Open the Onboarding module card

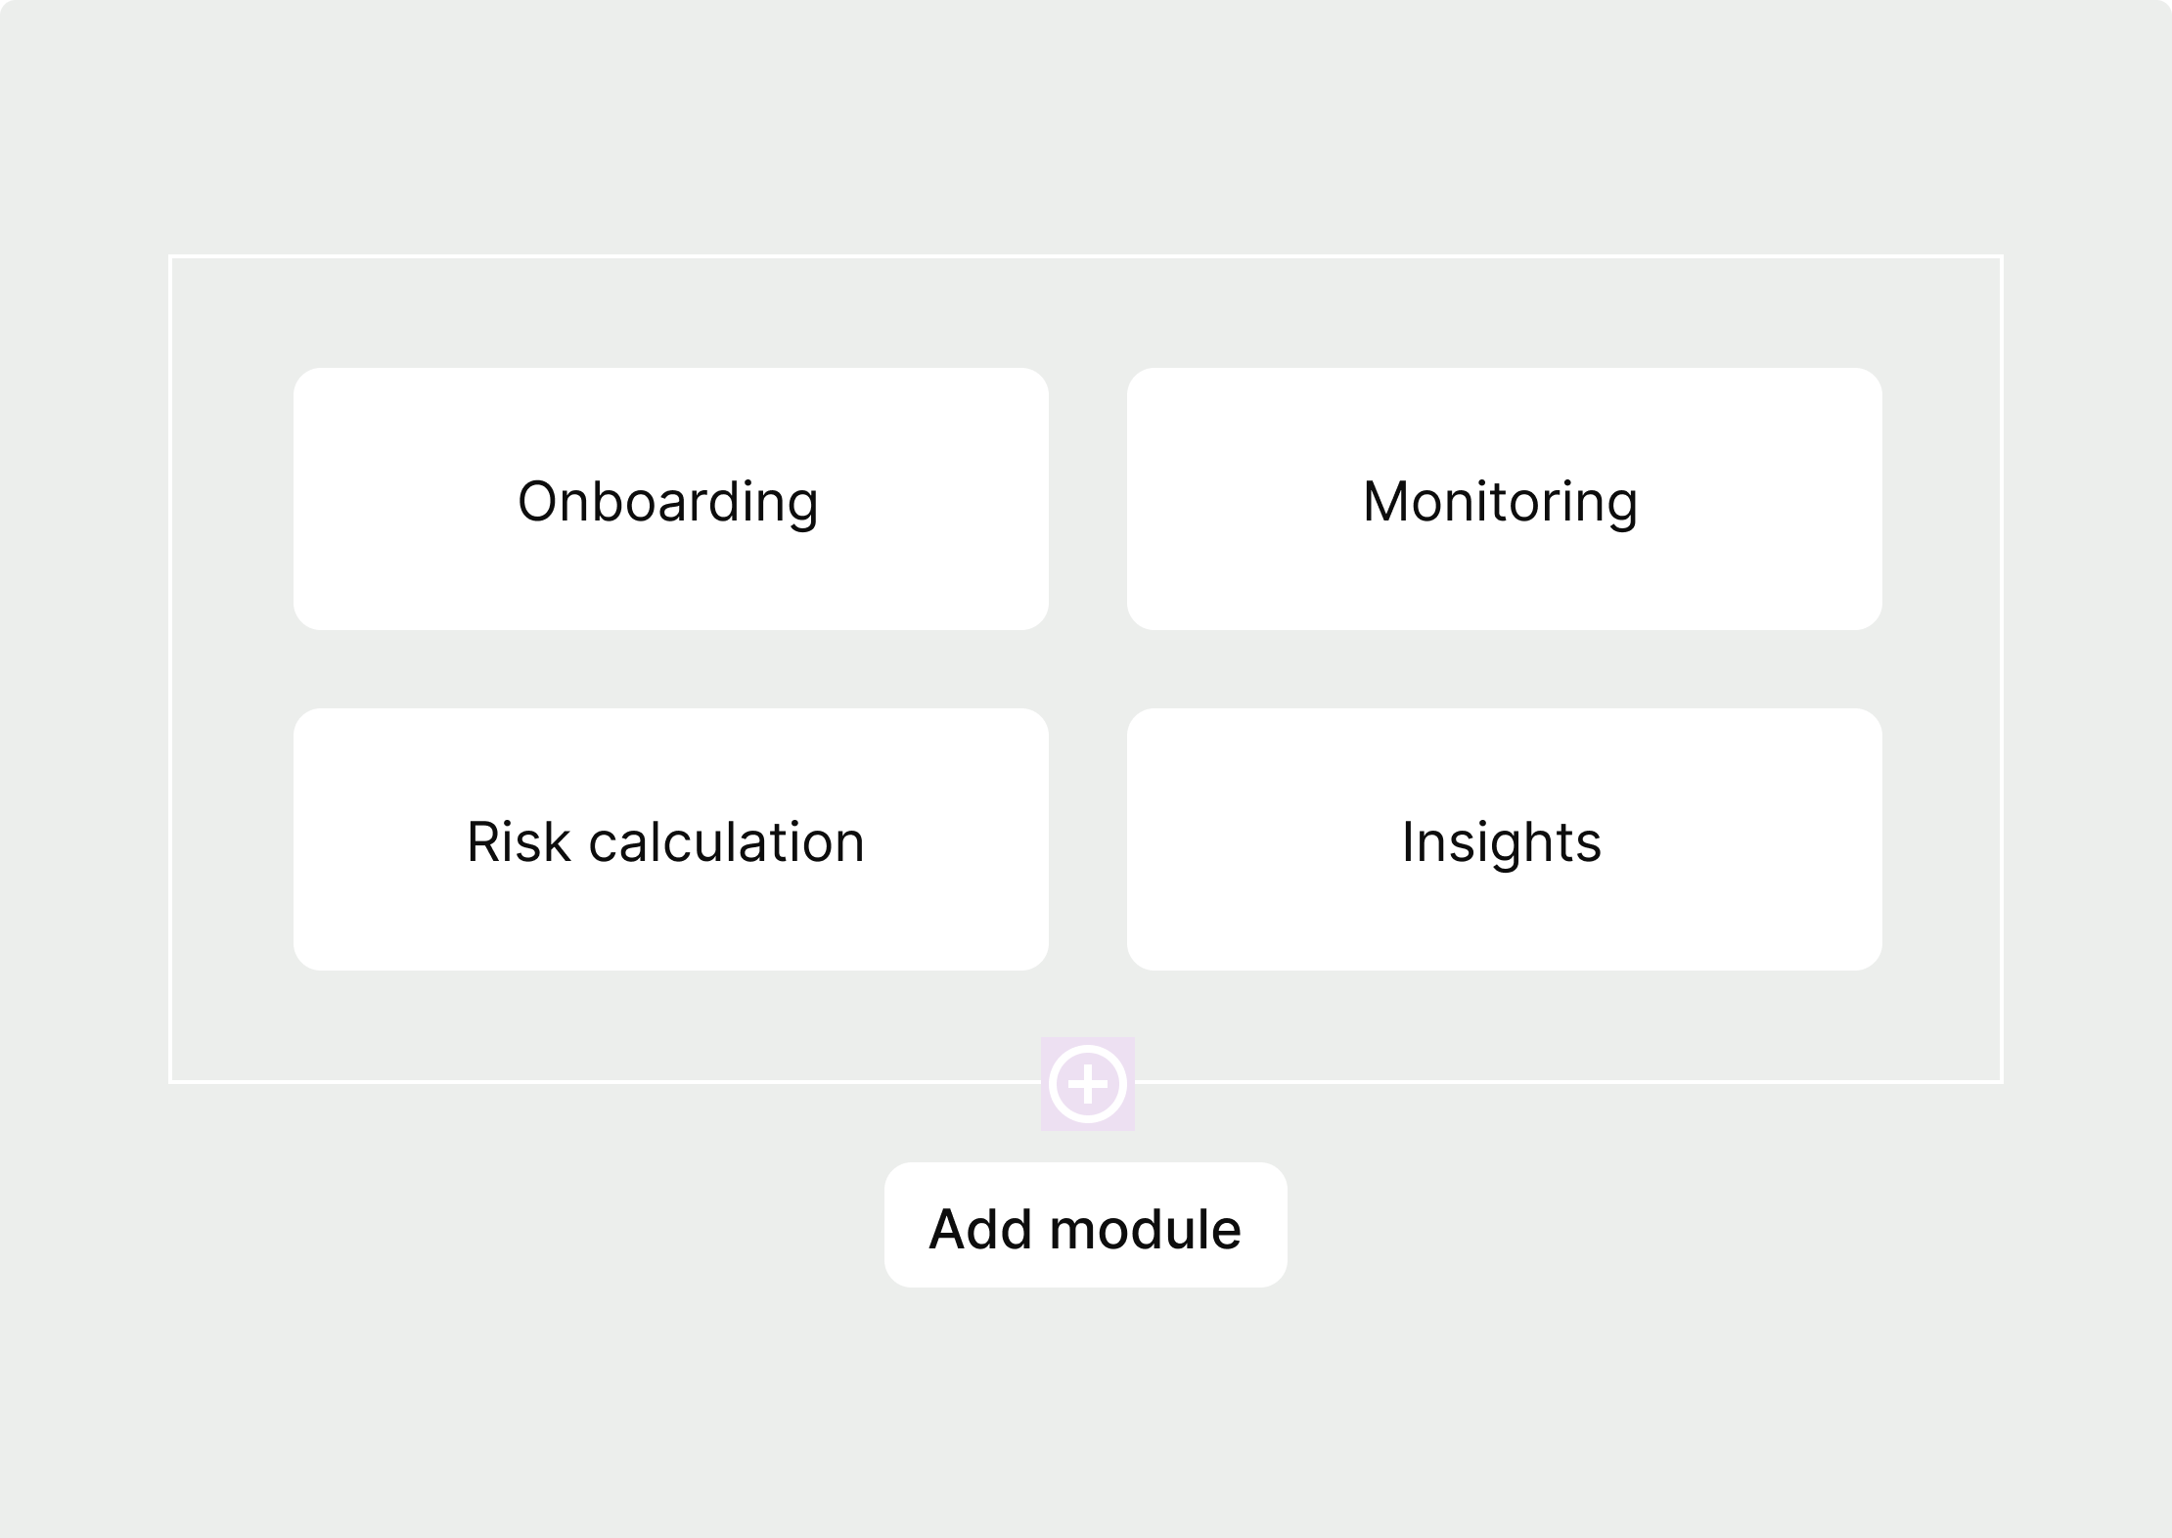tap(671, 499)
